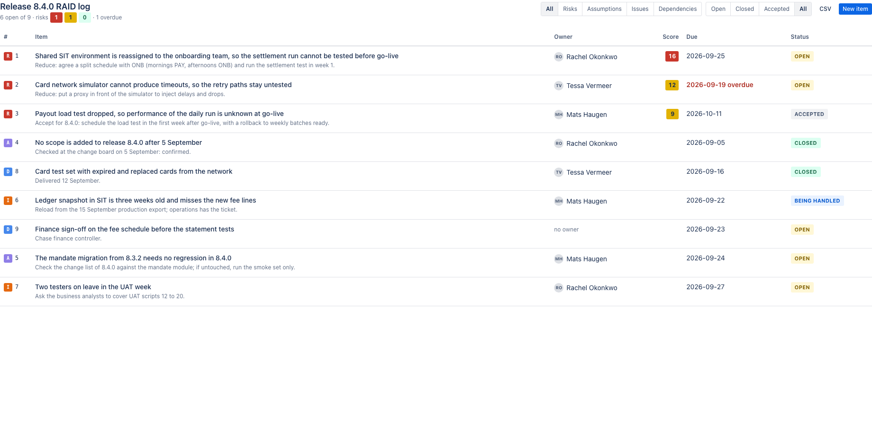Click the D type badge for item 8
This screenshot has height=426, width=872.
(x=8, y=172)
